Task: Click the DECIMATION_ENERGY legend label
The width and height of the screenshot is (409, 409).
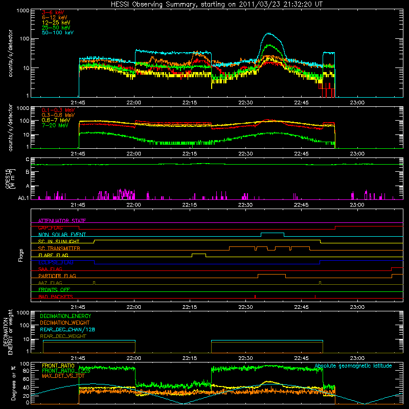Action: [x=65, y=316]
